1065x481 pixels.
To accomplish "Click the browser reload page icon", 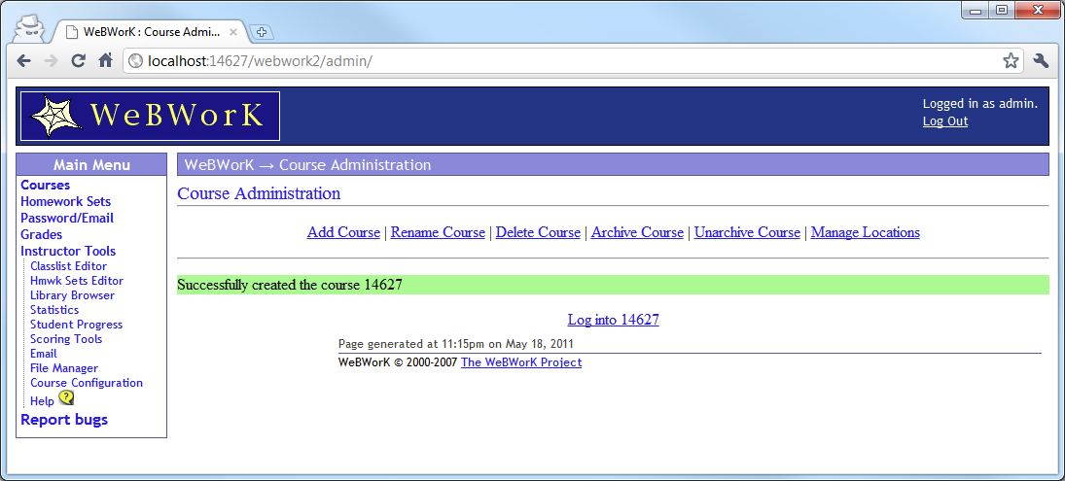I will [79, 61].
